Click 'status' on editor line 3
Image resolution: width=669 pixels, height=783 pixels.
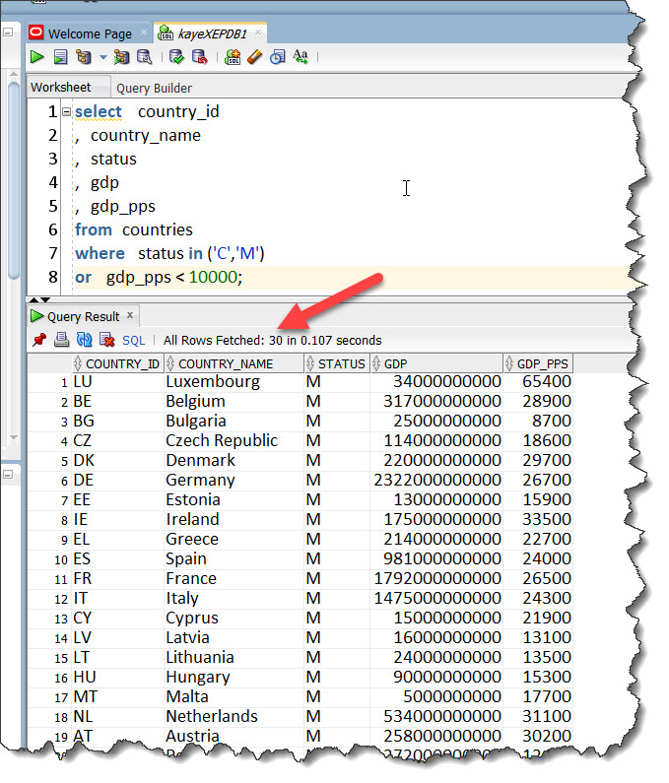pyautogui.click(x=113, y=160)
